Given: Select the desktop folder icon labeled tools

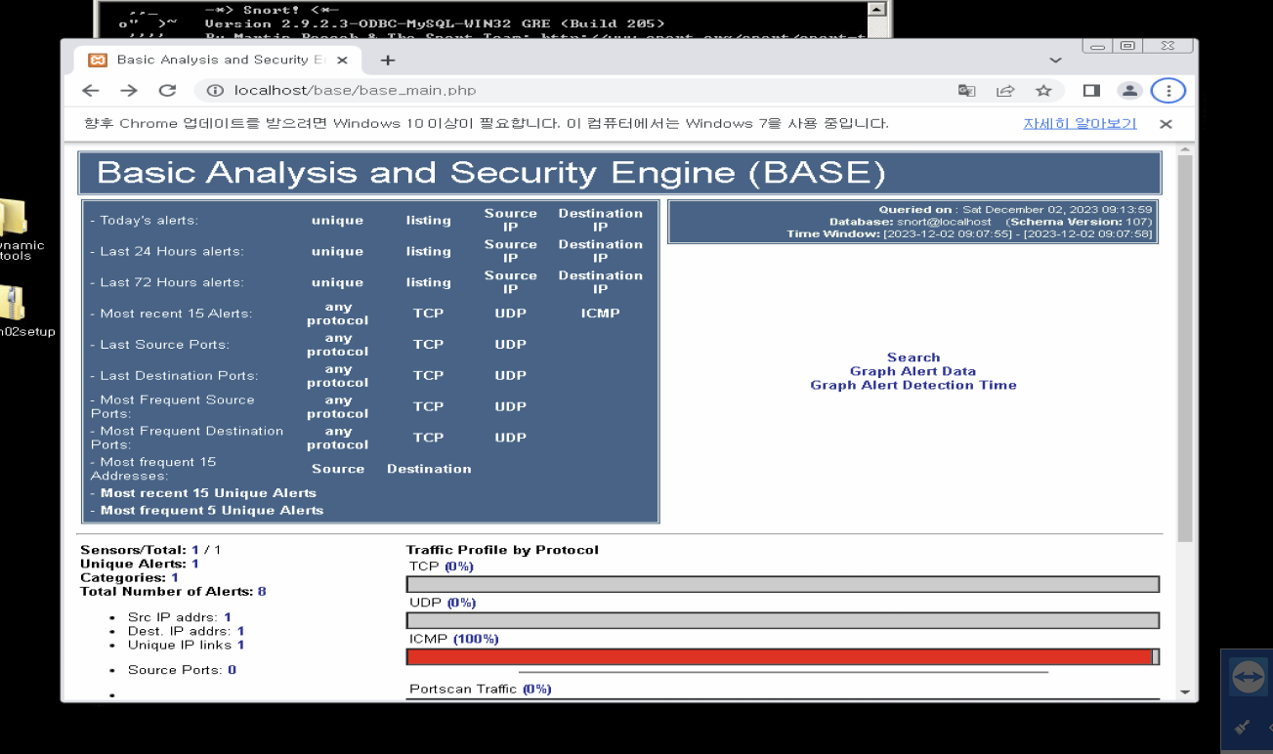Looking at the screenshot, I should tap(13, 230).
